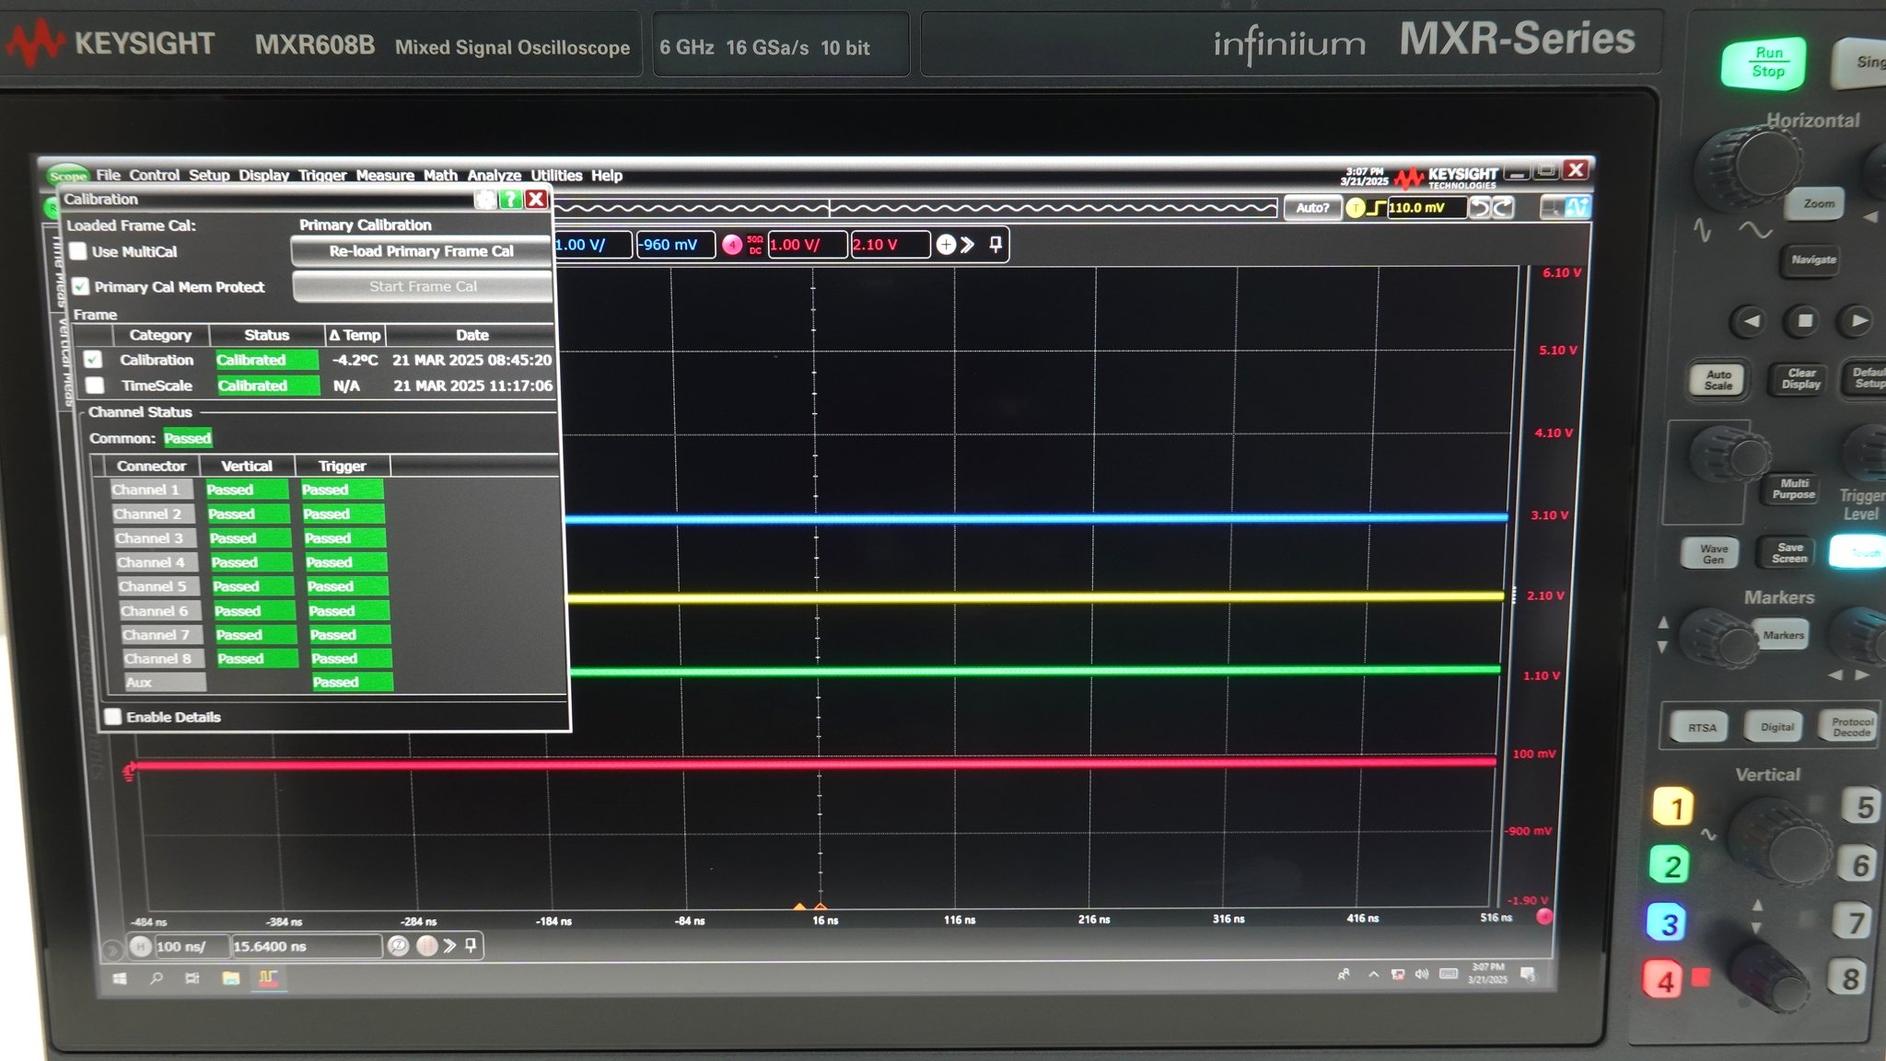The height and width of the screenshot is (1061, 1886).
Task: Open the zoom magnifier in the horizontal toolbar
Action: (x=398, y=946)
